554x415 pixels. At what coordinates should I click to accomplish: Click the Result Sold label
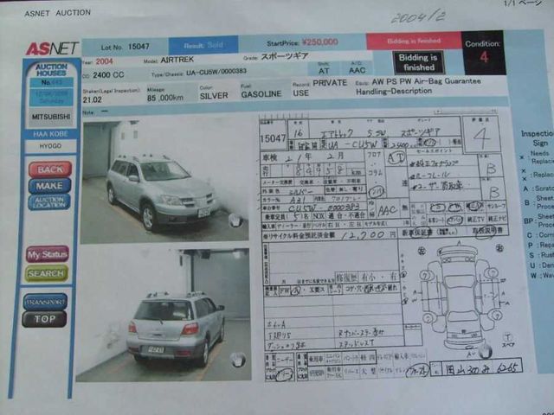tap(203, 45)
